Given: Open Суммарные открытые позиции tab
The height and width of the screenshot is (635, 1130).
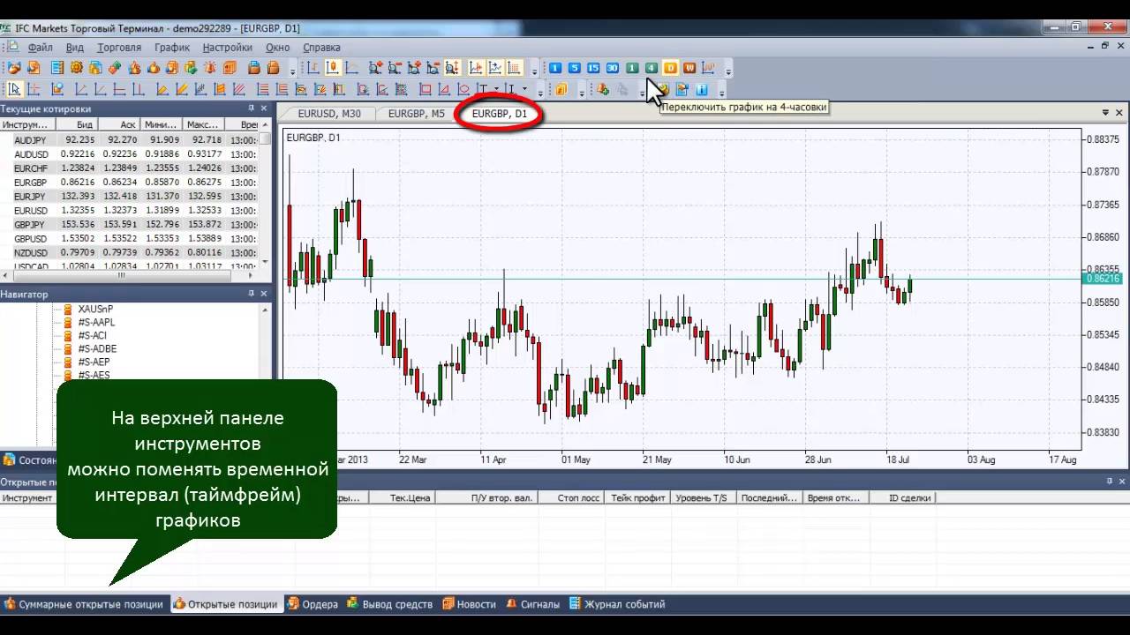Looking at the screenshot, I should click(85, 604).
